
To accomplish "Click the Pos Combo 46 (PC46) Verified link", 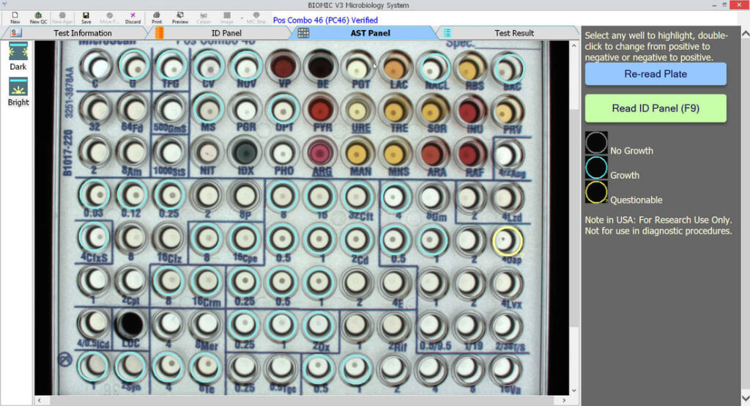I will (x=325, y=20).
